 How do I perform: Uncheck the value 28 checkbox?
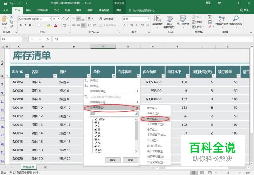pyautogui.click(x=96, y=133)
